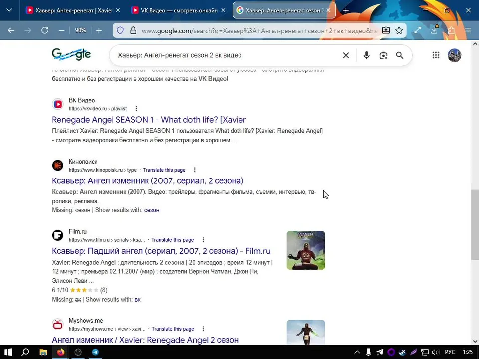Click the ВК Видео site favicon
479x359 pixels.
pyautogui.click(x=58, y=104)
